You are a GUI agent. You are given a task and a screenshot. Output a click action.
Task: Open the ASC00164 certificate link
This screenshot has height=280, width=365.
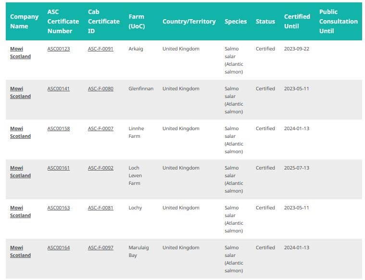(x=58, y=247)
